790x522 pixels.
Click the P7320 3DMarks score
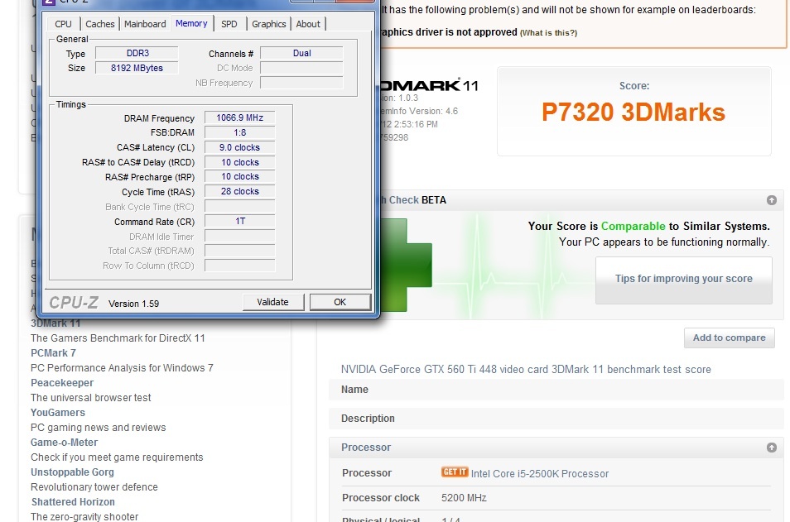pos(633,112)
